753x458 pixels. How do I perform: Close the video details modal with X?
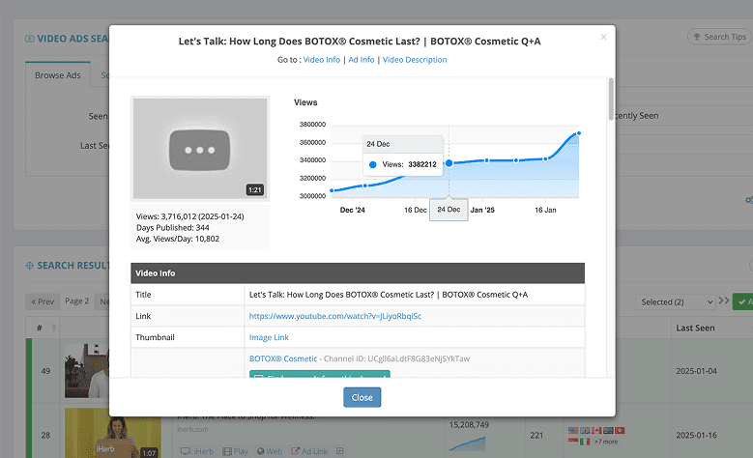[x=604, y=38]
